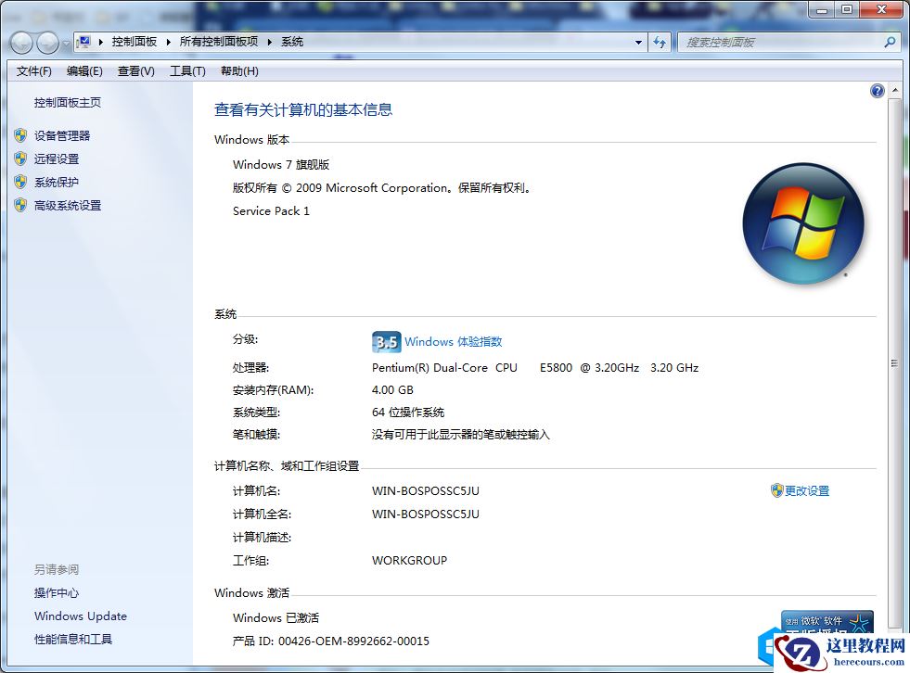
Task: Click the 3.5 experience index score badge
Action: pyautogui.click(x=386, y=342)
